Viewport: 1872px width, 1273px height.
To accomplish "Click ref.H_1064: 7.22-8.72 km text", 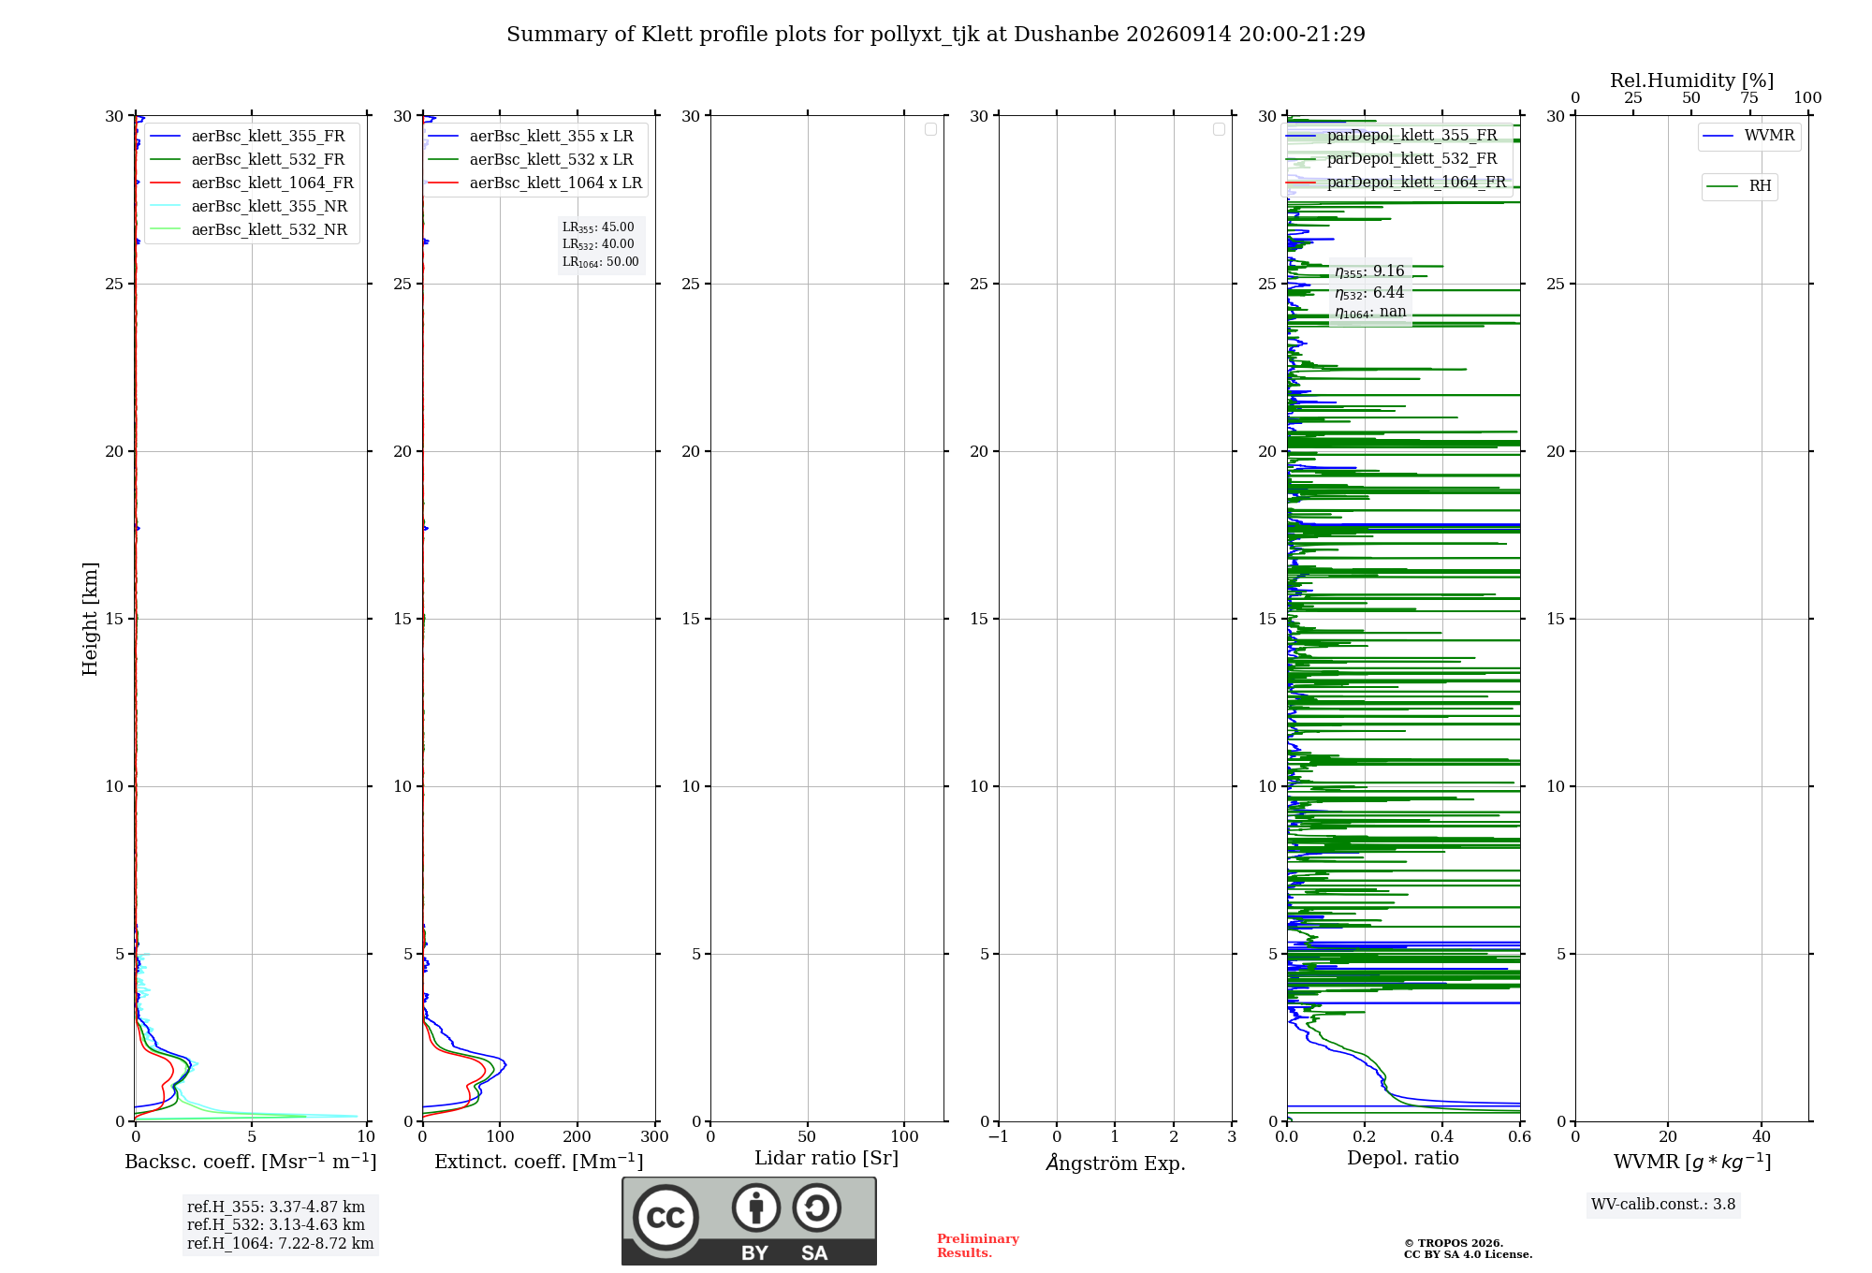I will [280, 1244].
